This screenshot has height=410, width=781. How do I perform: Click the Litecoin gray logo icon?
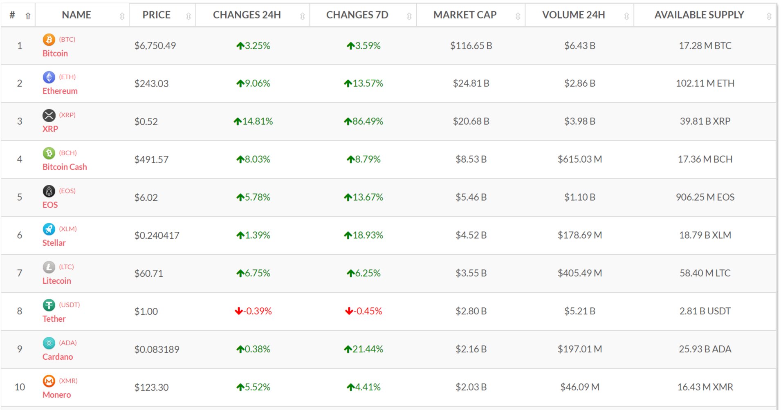click(49, 267)
